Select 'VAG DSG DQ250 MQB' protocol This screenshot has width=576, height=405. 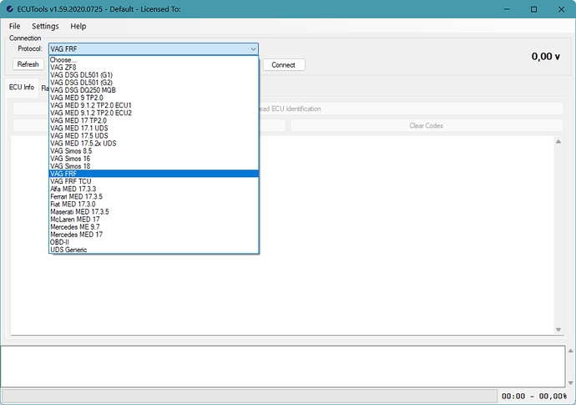(154, 90)
